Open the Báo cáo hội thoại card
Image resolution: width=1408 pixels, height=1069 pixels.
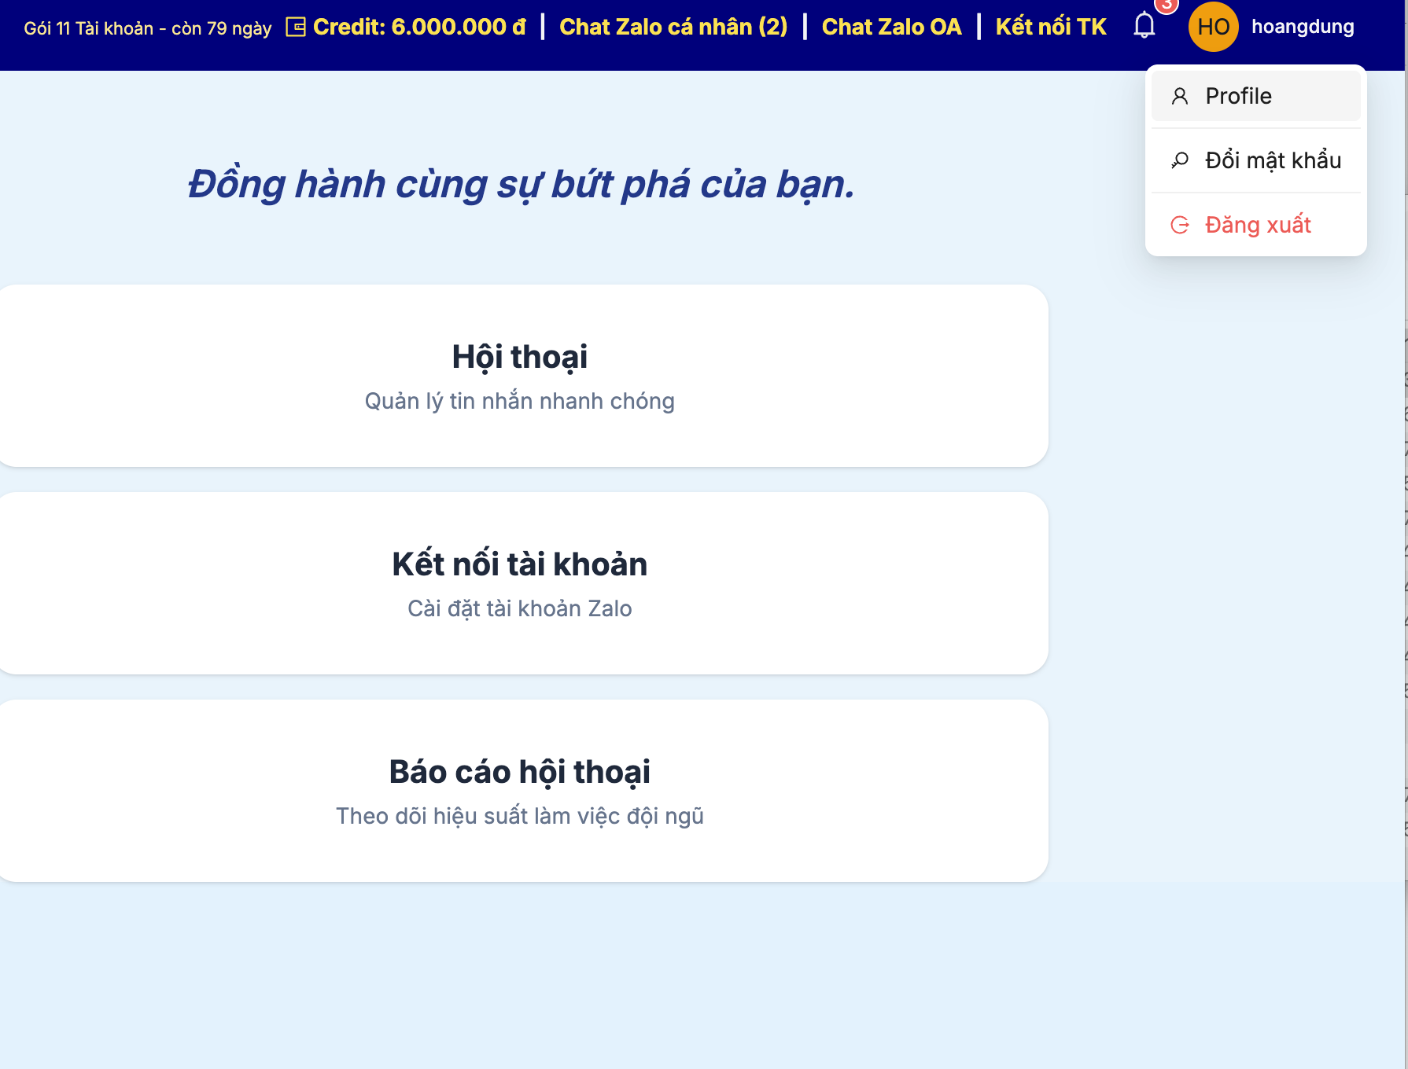pos(520,791)
